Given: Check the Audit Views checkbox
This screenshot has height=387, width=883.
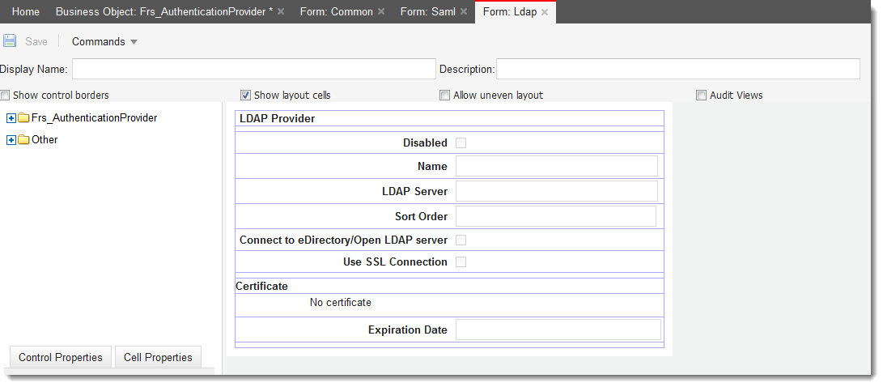Looking at the screenshot, I should click(x=701, y=96).
